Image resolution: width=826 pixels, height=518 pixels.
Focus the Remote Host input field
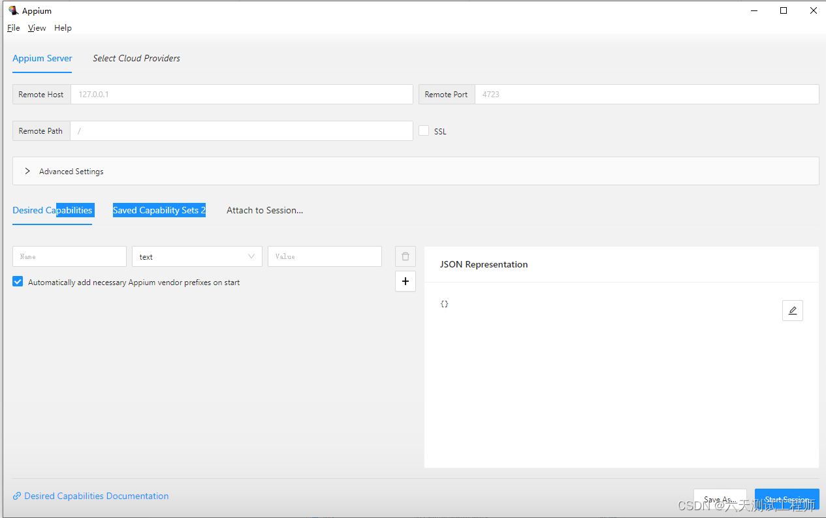pos(242,94)
